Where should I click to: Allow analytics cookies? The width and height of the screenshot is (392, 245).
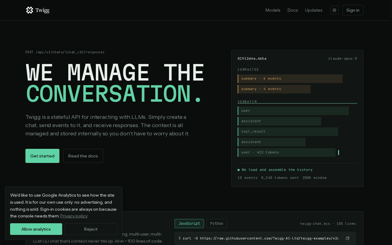click(36, 229)
